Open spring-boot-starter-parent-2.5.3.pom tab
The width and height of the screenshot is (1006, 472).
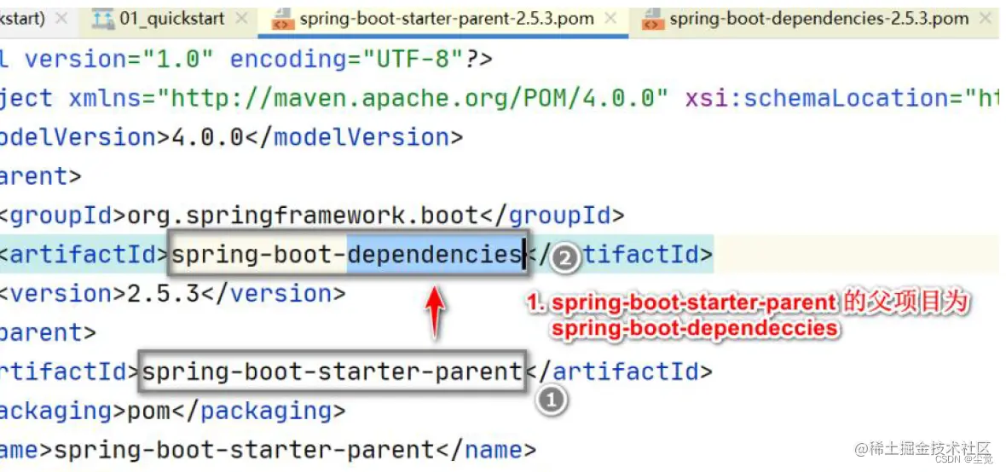point(447,19)
